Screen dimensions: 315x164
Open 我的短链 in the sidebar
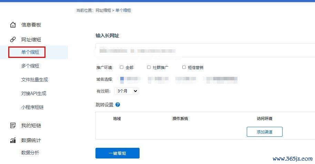(x=31, y=125)
